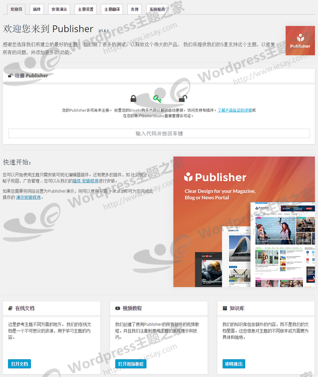Image resolution: width=318 pixels, height=377 pixels.
Task: Click the 即将推出 button
Action: pos(233,364)
